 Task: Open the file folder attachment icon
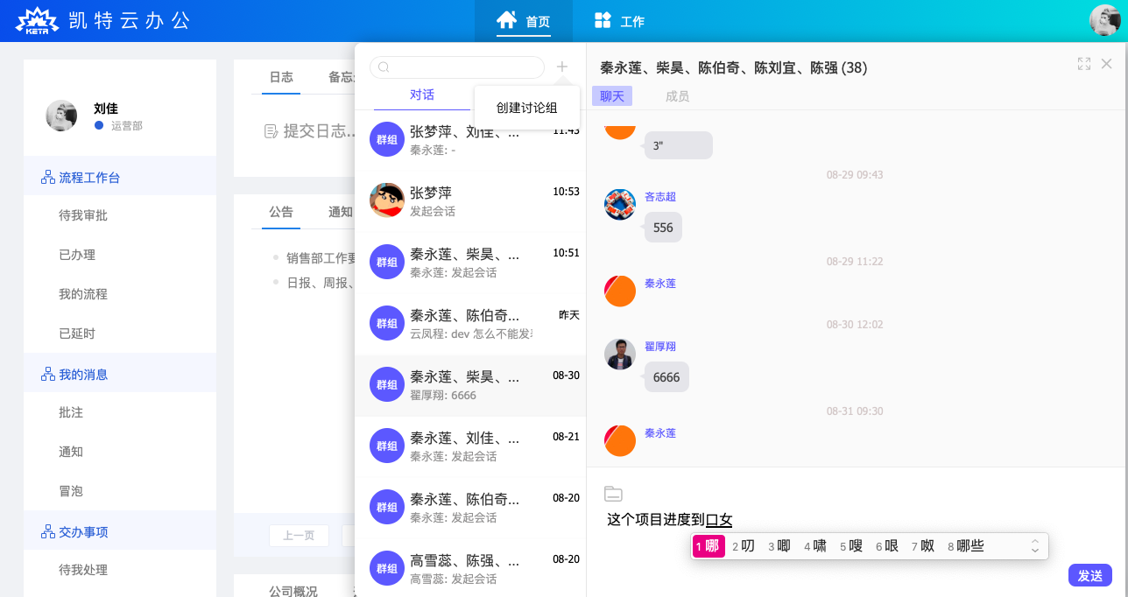[x=613, y=494]
